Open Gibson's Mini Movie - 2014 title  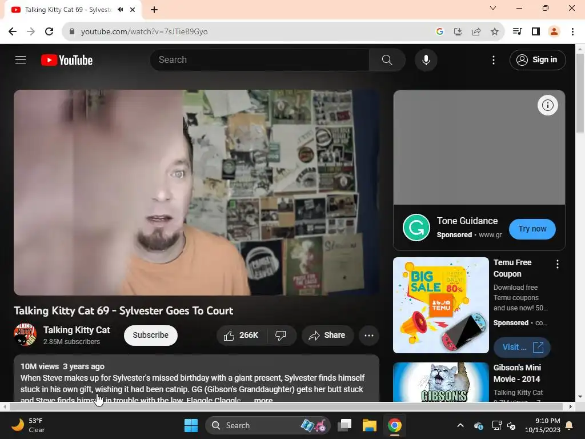tap(516, 373)
